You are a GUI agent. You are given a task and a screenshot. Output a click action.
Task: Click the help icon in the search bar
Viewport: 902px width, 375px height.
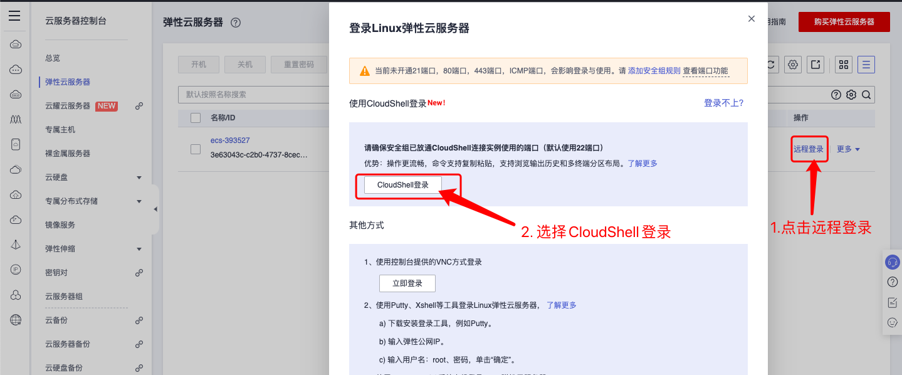click(x=836, y=95)
